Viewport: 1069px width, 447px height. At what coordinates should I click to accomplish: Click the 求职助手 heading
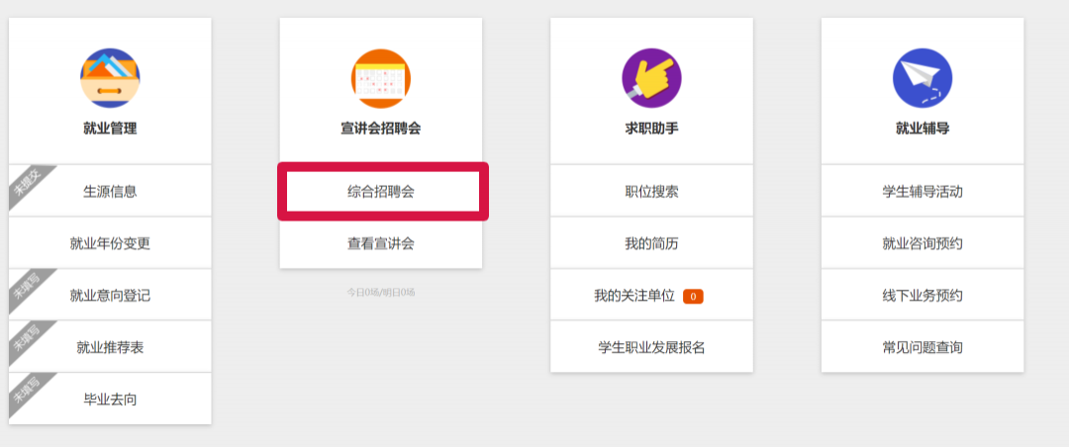[651, 129]
